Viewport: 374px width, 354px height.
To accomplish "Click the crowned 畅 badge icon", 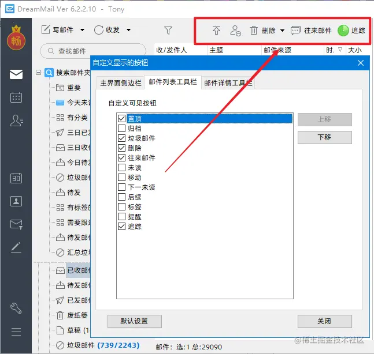I will [16, 37].
